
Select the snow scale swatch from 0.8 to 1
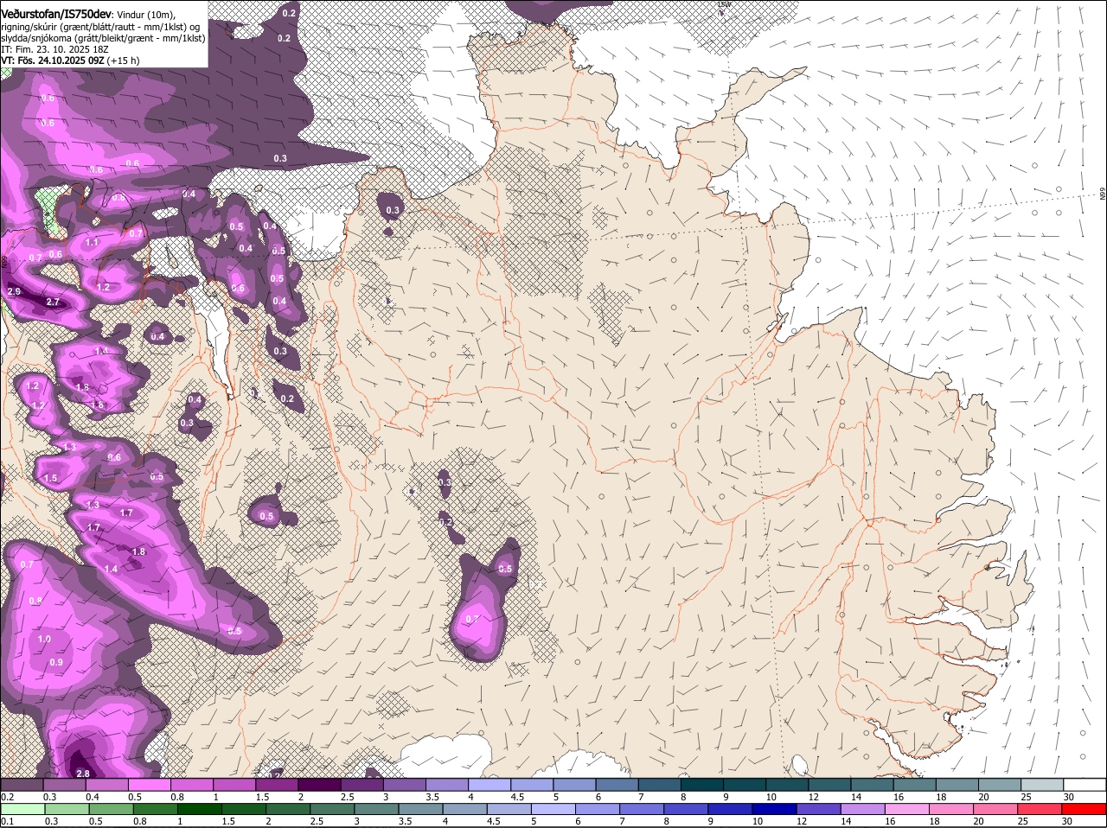click(191, 784)
